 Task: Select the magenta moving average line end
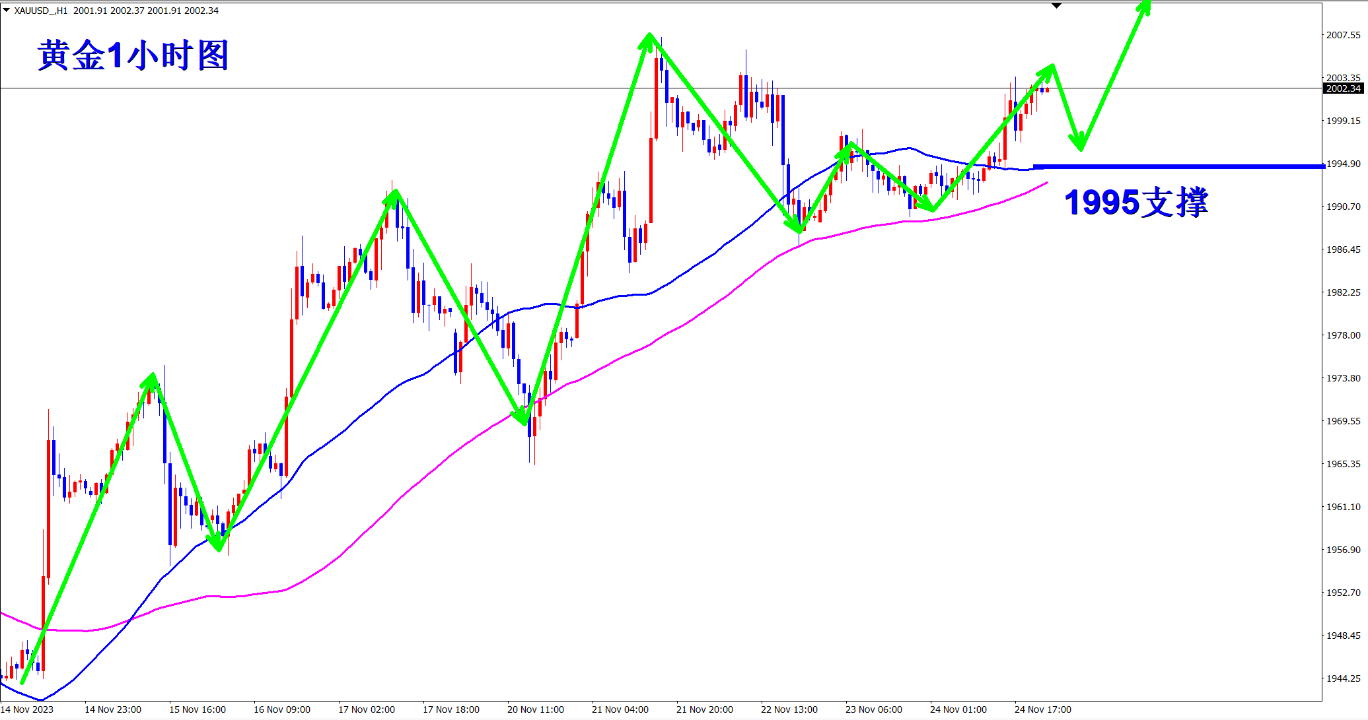(1046, 183)
